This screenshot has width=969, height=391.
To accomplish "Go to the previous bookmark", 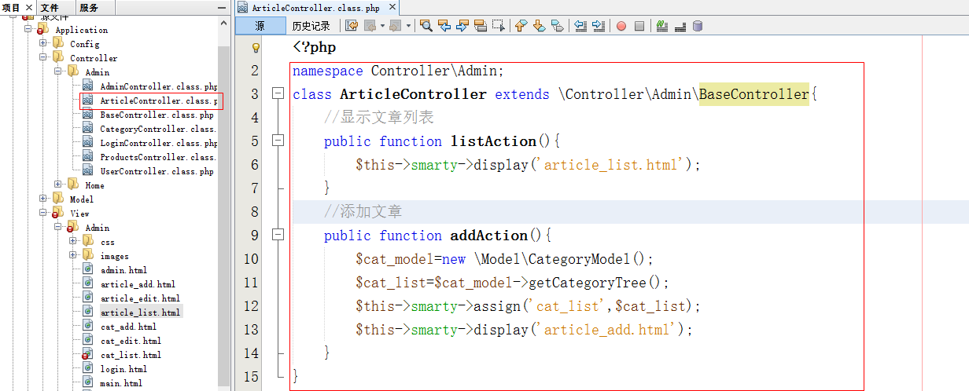I will coord(521,26).
